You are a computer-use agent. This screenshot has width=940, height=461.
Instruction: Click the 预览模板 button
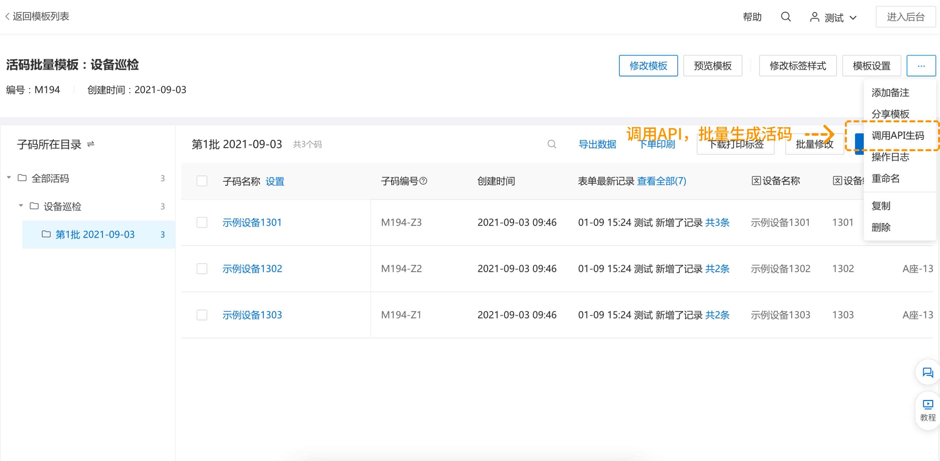(712, 66)
